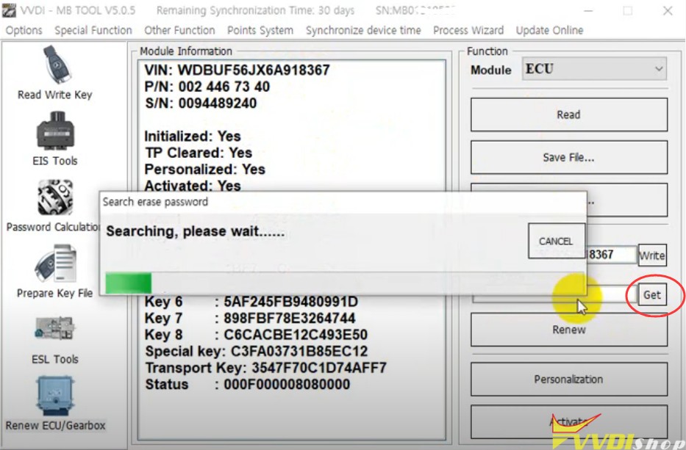Click Status 000F000008080000 line
Image resolution: width=686 pixels, height=450 pixels.
(x=248, y=385)
